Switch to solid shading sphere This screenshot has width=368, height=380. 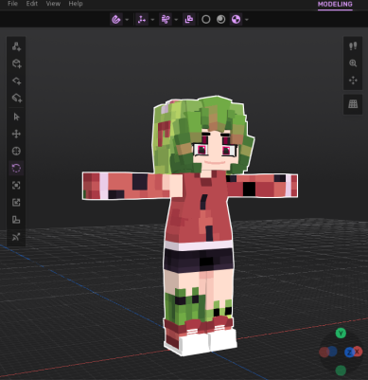(221, 20)
